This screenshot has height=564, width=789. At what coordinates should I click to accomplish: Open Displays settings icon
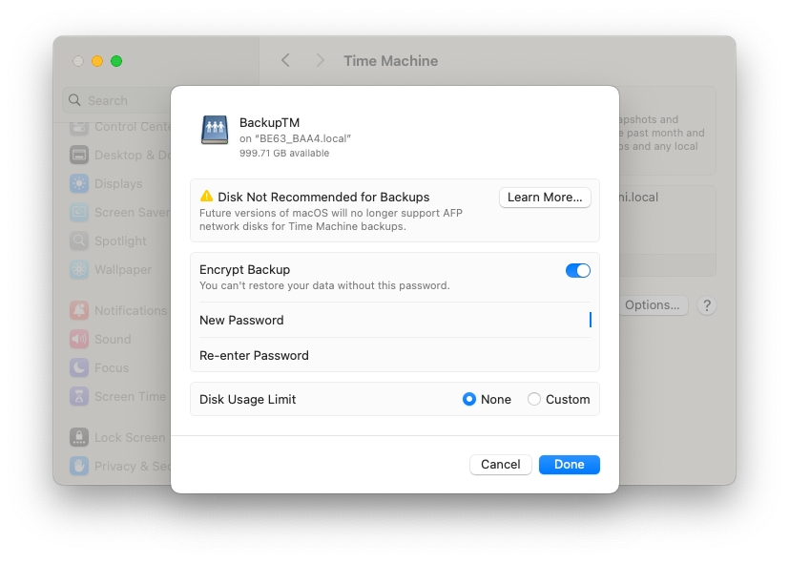coord(79,183)
